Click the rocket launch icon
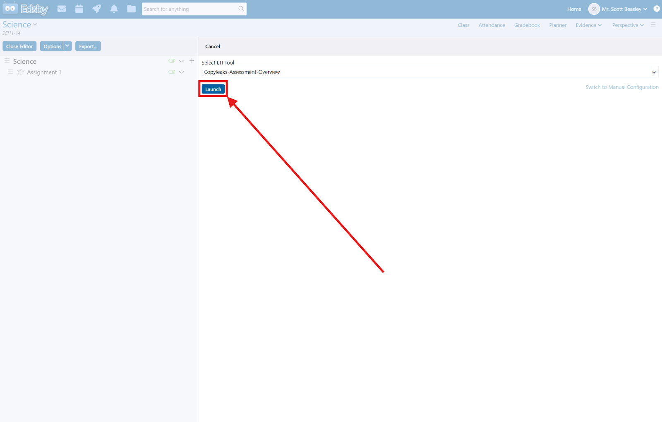Screen dimensions: 662x422 (x=96, y=9)
